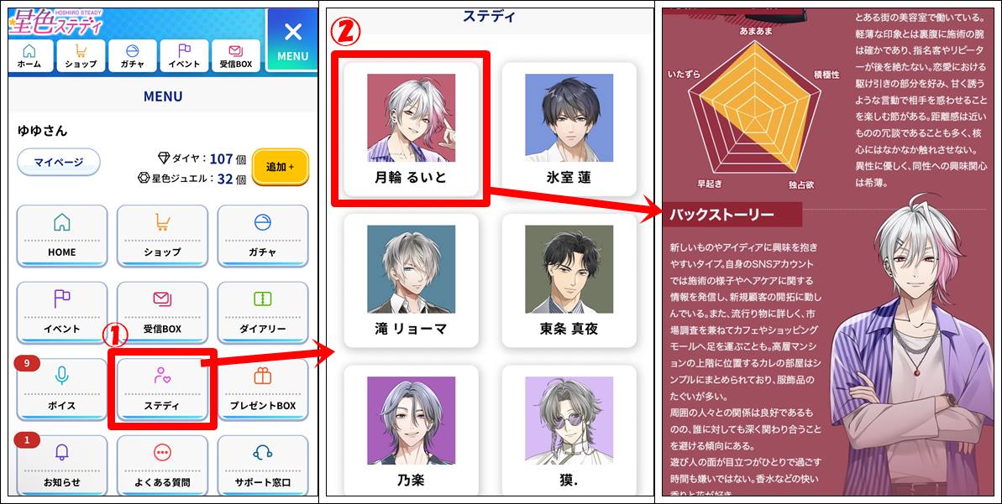1002x504 pixels.
Task: Open the ボイス microphone tile
Action: (x=62, y=389)
